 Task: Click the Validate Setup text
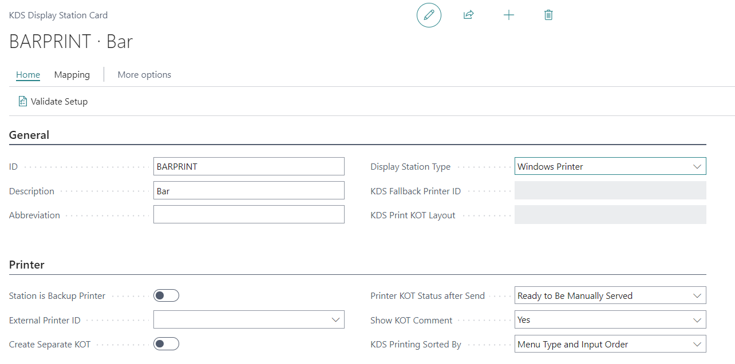coord(59,102)
